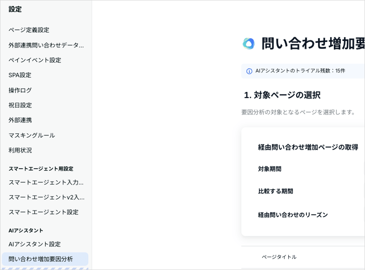Click the AI assistant logo icon beside the heading
Viewport: 365px width, 270px height.
[x=249, y=44]
